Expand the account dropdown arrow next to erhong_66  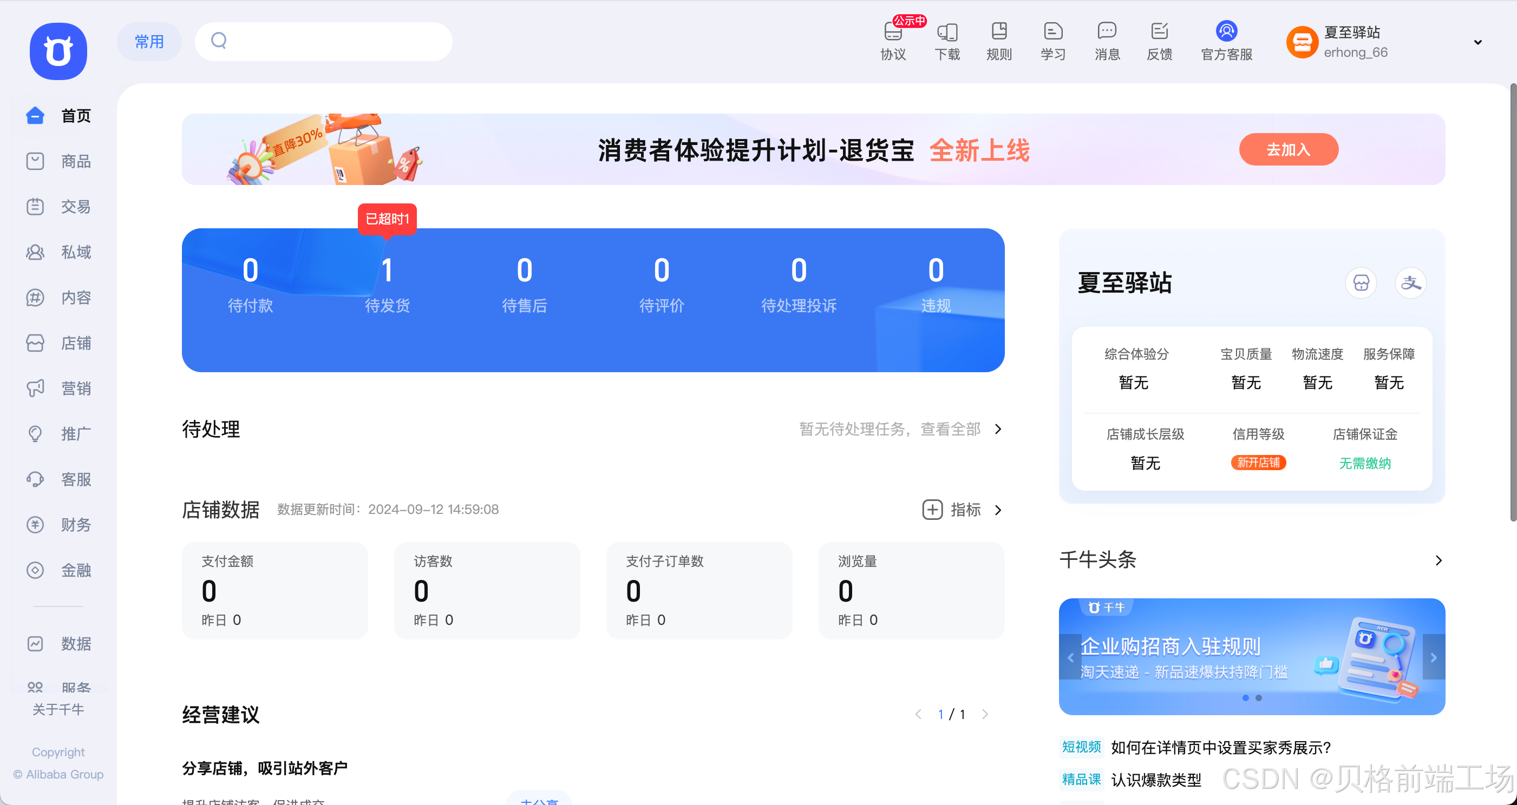tap(1477, 42)
